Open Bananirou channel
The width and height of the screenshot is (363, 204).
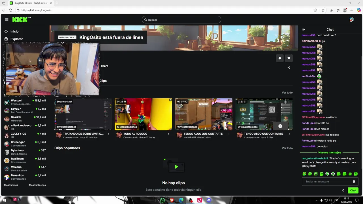click(25, 177)
